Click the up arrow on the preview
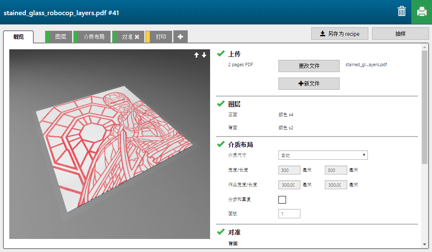Image resolution: width=432 pixels, height=252 pixels. click(197, 55)
